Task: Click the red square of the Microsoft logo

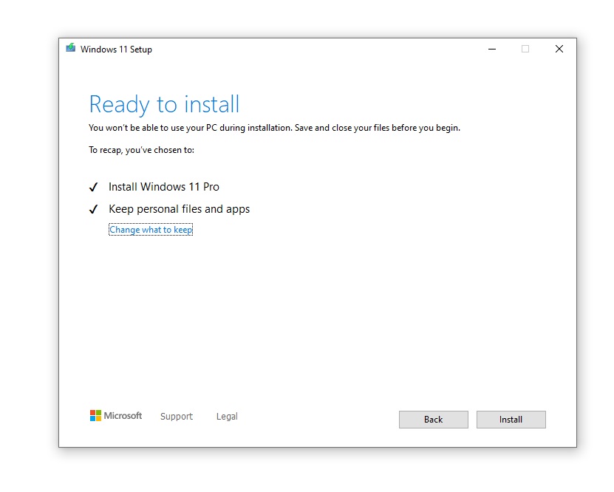Action: tap(94, 411)
